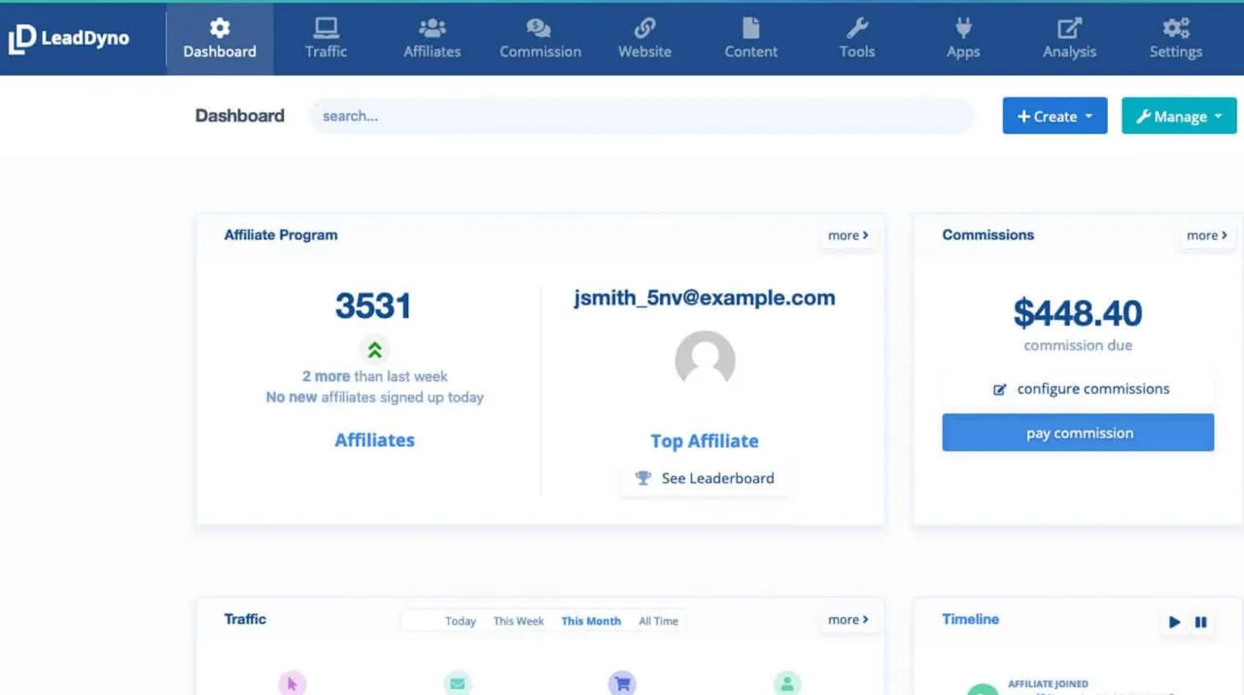
Task: Select the Today traffic filter
Action: tap(461, 621)
